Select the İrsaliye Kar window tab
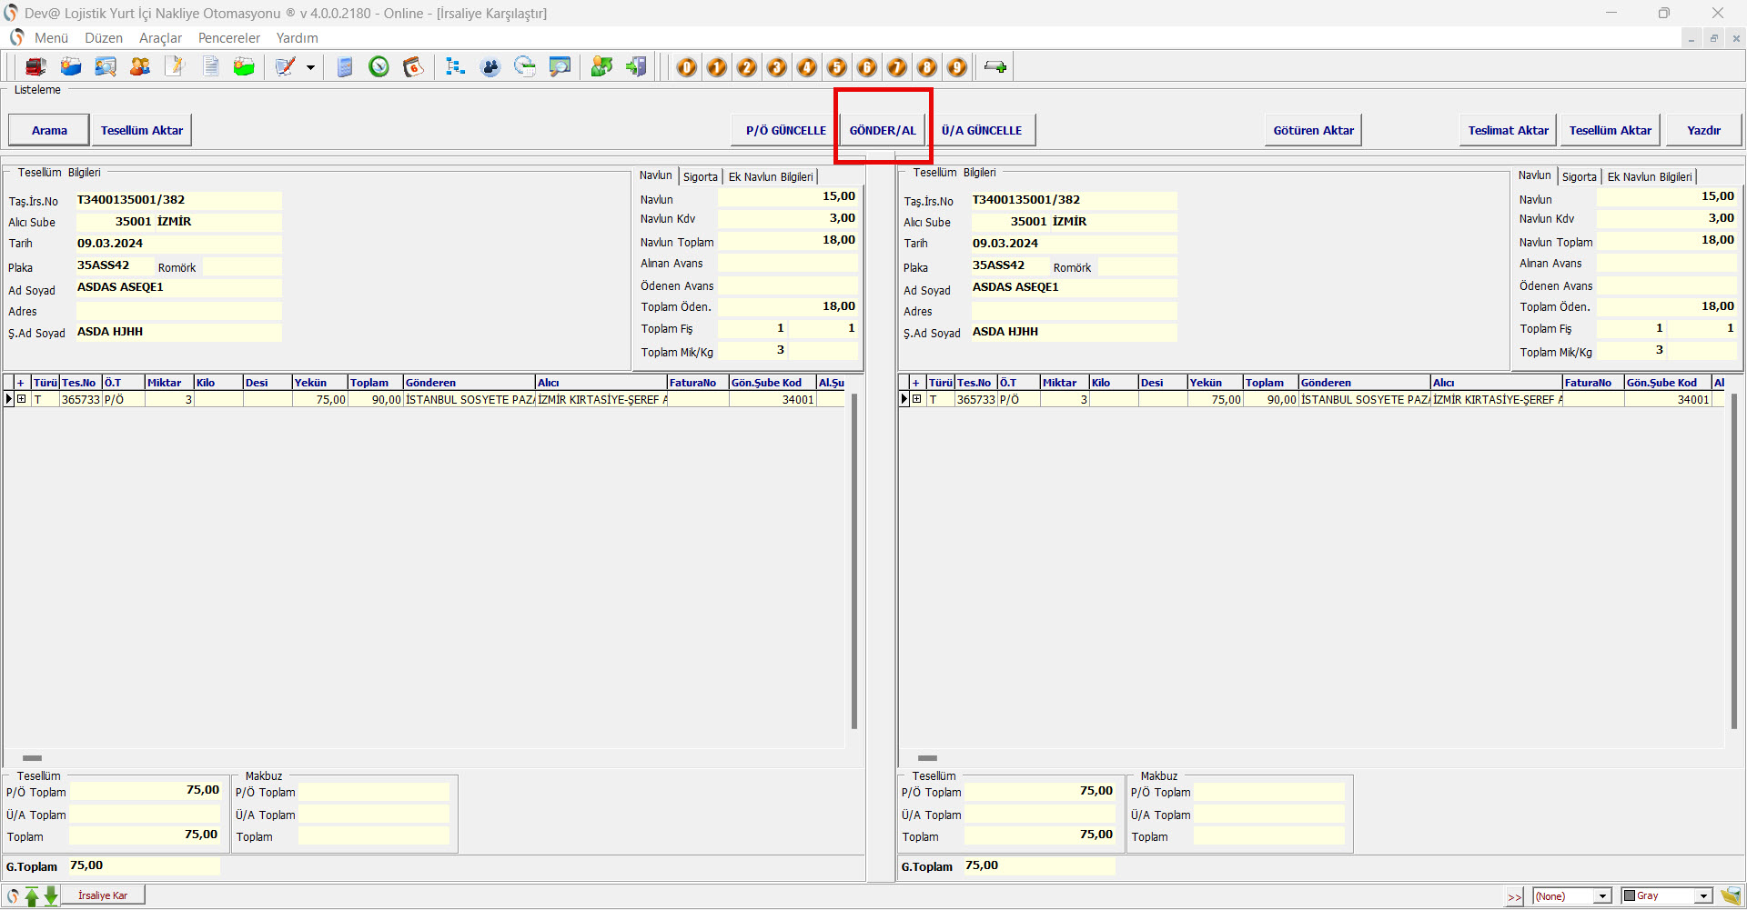 click(x=103, y=895)
